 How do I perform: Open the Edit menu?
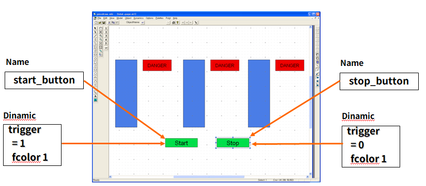pyautogui.click(x=105, y=18)
